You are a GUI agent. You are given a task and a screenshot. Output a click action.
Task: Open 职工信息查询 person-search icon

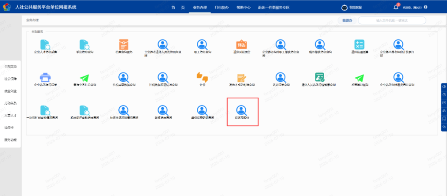[x=202, y=44]
